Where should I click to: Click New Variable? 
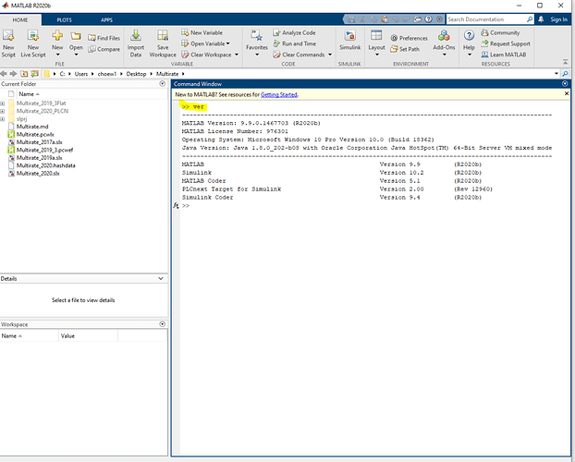pyautogui.click(x=202, y=32)
